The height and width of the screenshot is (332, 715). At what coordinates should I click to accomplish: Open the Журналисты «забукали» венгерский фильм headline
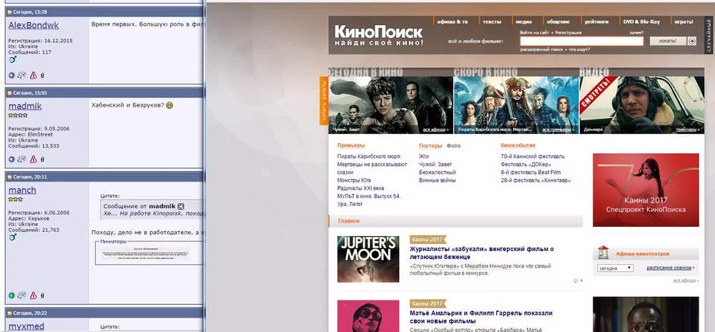coord(481,253)
